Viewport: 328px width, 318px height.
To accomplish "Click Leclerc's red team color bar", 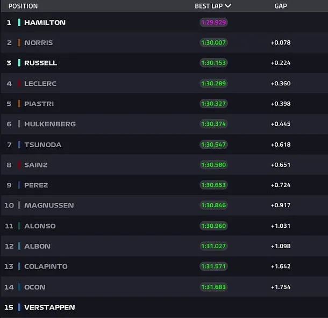I will (19, 83).
